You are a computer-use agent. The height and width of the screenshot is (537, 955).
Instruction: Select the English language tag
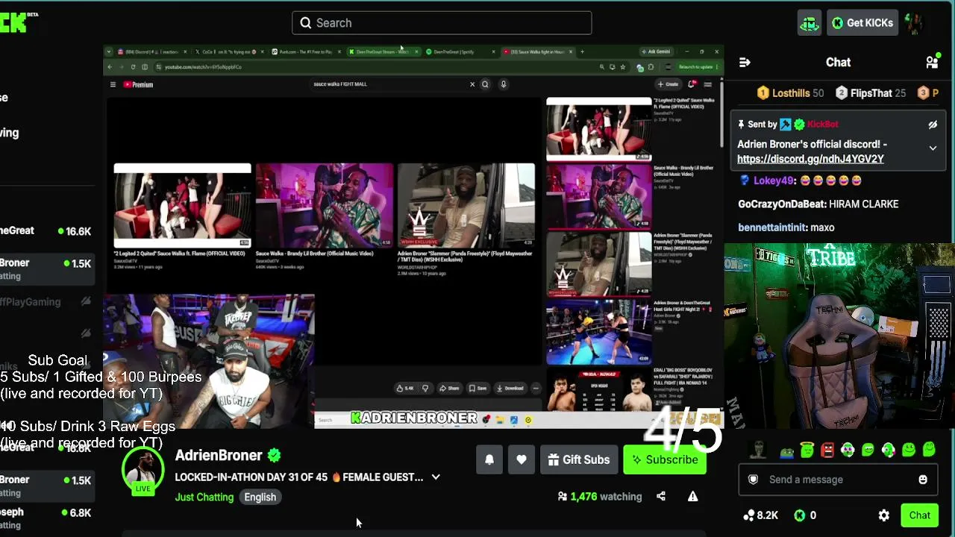click(260, 497)
